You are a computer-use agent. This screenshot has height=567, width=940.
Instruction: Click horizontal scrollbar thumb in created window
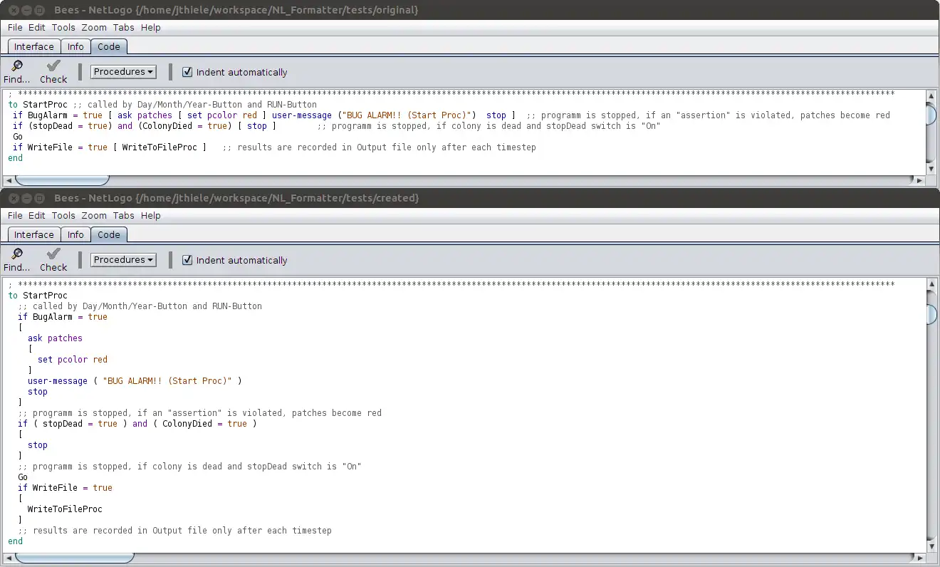(x=75, y=557)
